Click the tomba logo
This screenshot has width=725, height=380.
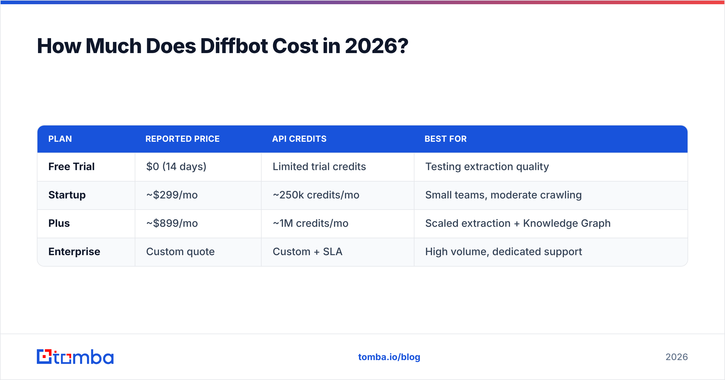(x=75, y=357)
